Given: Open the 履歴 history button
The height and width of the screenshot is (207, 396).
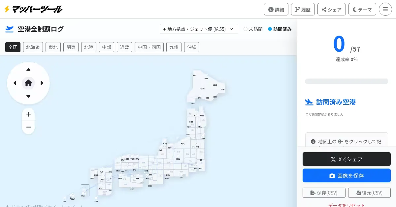Looking at the screenshot, I should click(303, 9).
